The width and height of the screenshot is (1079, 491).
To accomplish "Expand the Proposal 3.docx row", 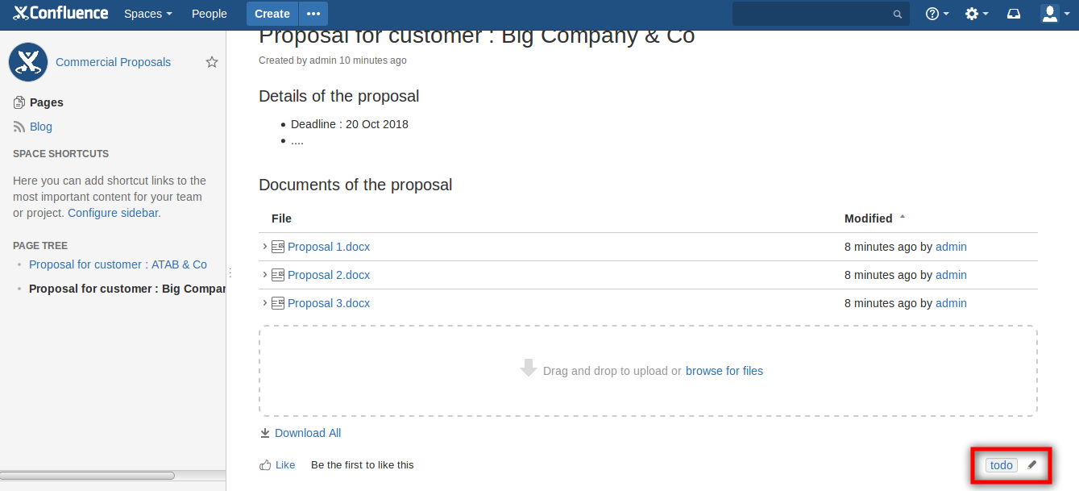I will (x=264, y=303).
